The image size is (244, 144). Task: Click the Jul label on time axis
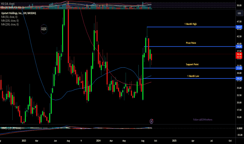[x=212, y=141]
